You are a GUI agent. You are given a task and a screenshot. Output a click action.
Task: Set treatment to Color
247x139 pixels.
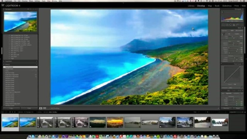pyautogui.click(x=232, y=31)
